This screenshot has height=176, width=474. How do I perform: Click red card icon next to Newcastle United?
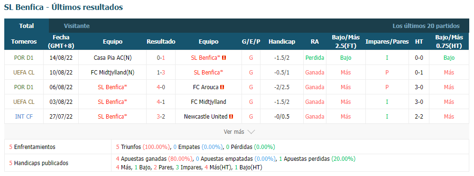tap(231, 116)
